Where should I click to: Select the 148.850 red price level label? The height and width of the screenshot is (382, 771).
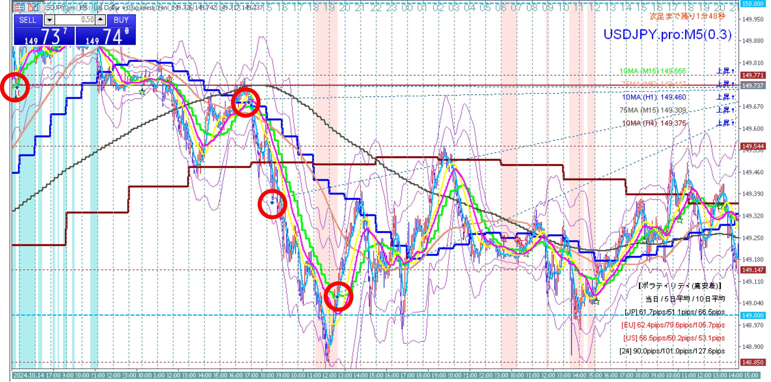(753, 362)
